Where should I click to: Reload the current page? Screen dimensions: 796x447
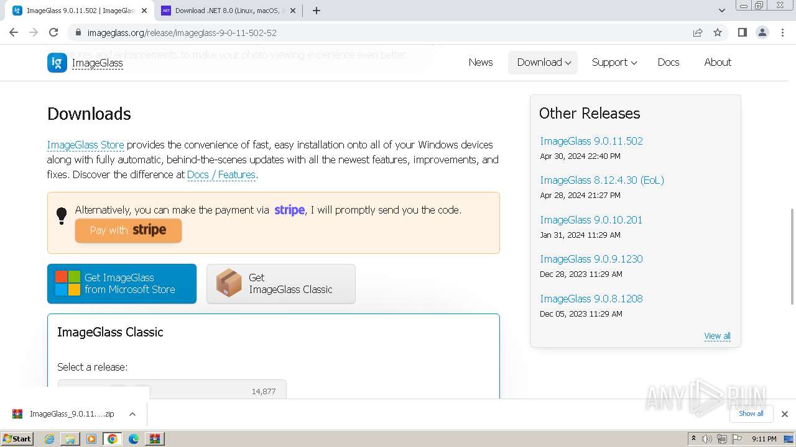click(53, 32)
